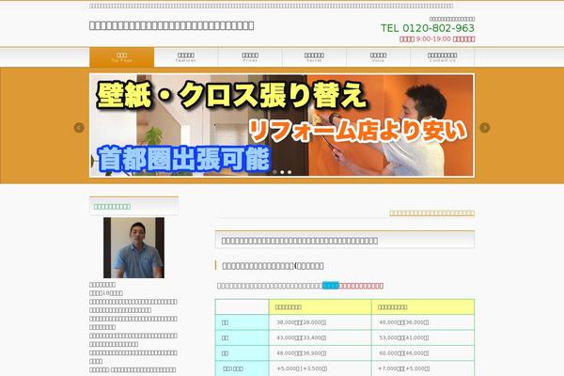
Task: Click the wallpaper replacement banner image
Action: (x=282, y=125)
